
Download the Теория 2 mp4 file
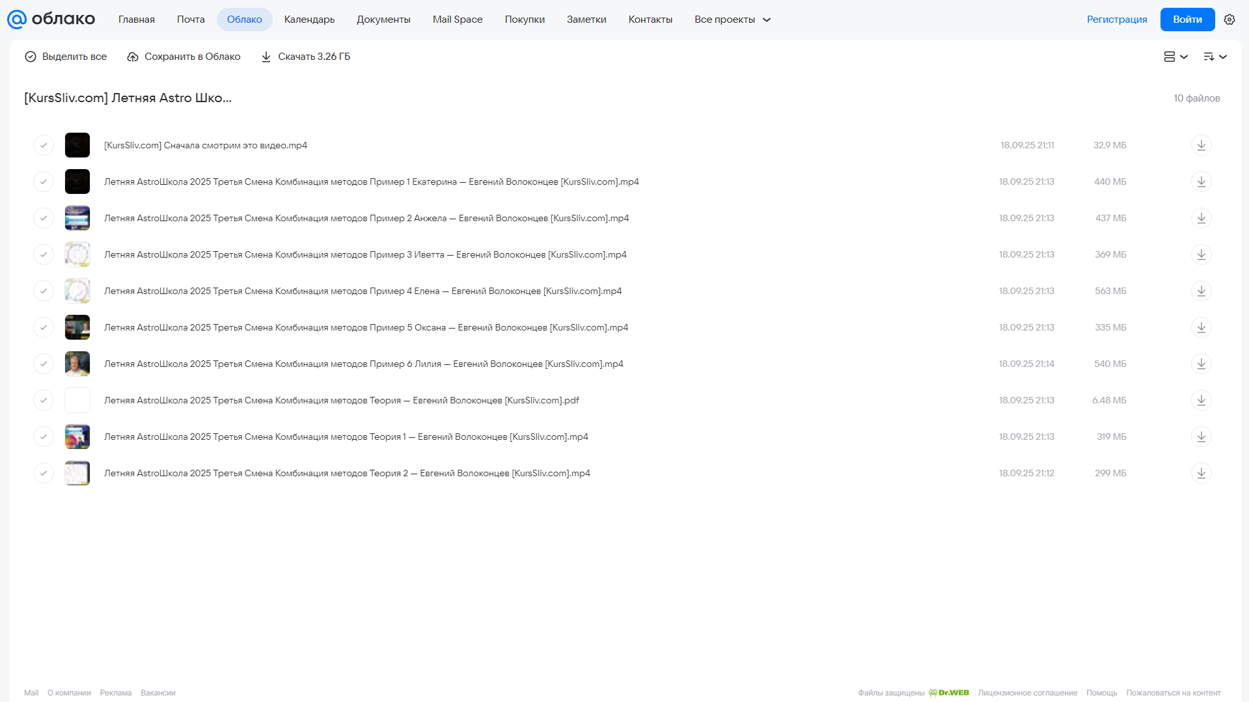click(x=1201, y=473)
